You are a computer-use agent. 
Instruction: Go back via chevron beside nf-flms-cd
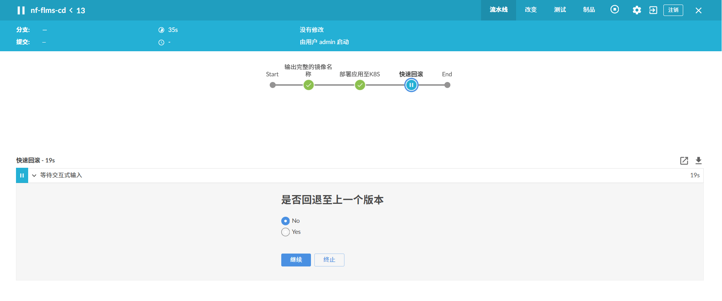pos(71,10)
